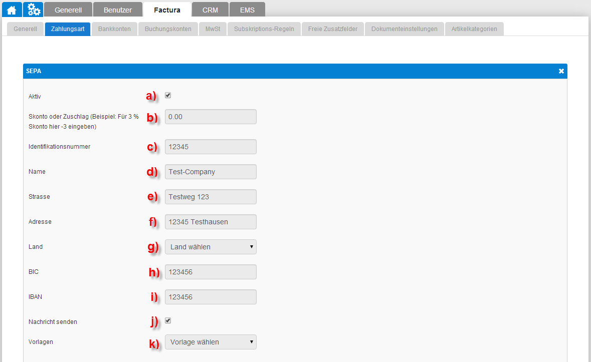This screenshot has height=362, width=591.
Task: Open the Land wählen dropdown
Action: (x=211, y=247)
